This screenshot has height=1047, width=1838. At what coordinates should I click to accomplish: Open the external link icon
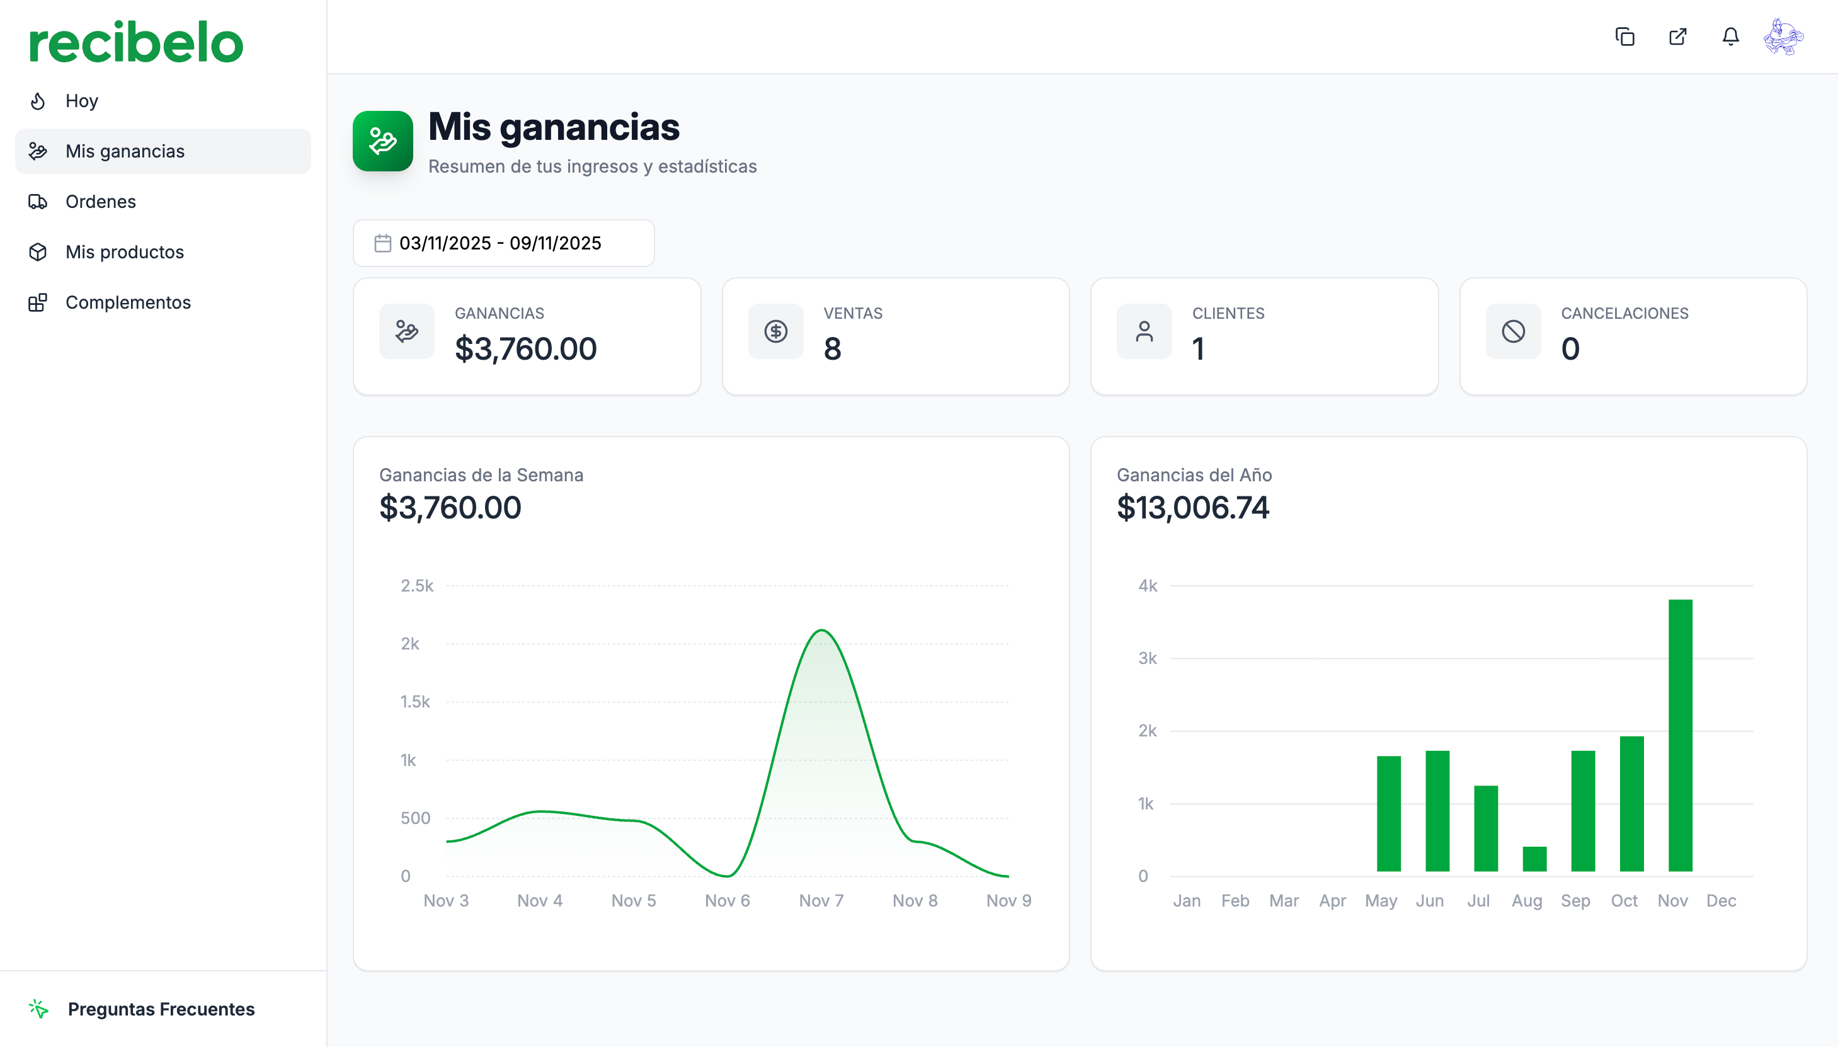pyautogui.click(x=1678, y=37)
